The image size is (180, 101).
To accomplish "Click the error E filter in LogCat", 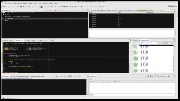I will click(x=158, y=76).
